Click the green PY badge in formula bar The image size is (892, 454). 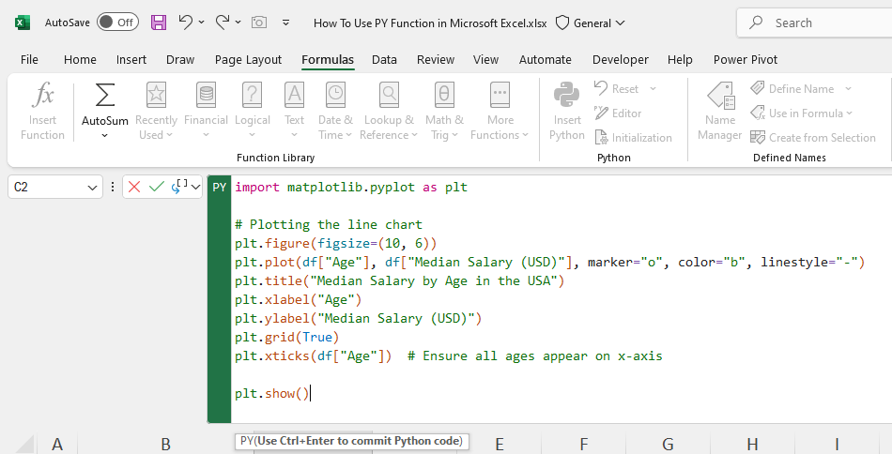tap(220, 187)
